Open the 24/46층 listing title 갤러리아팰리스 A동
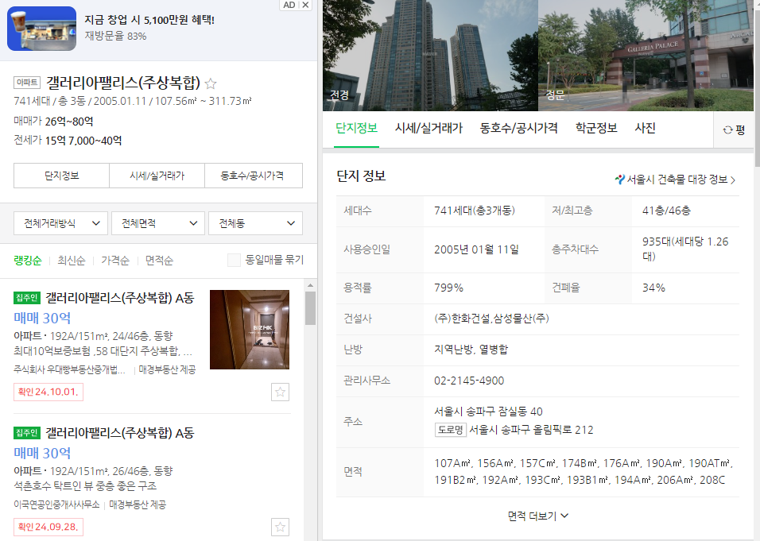 click(119, 298)
